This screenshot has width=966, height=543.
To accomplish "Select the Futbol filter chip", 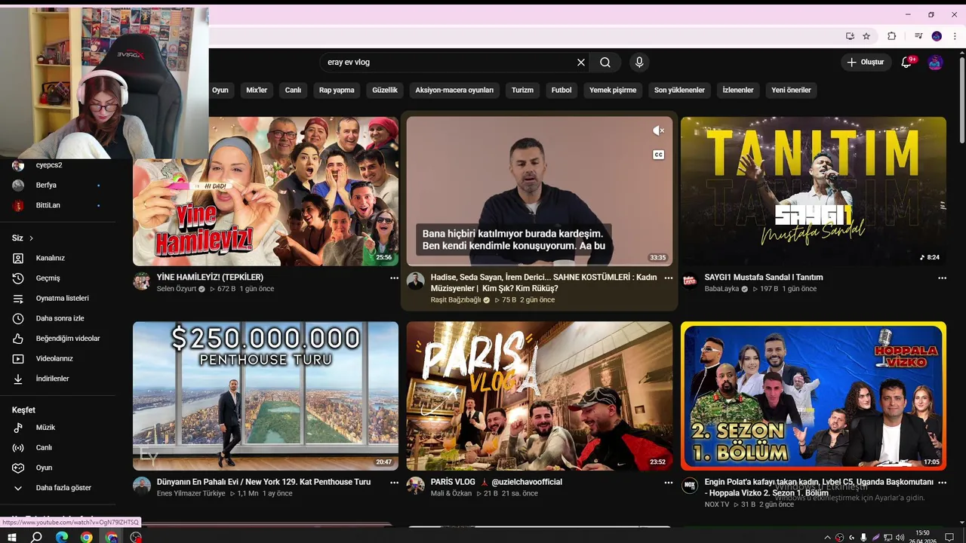I will 561,90.
